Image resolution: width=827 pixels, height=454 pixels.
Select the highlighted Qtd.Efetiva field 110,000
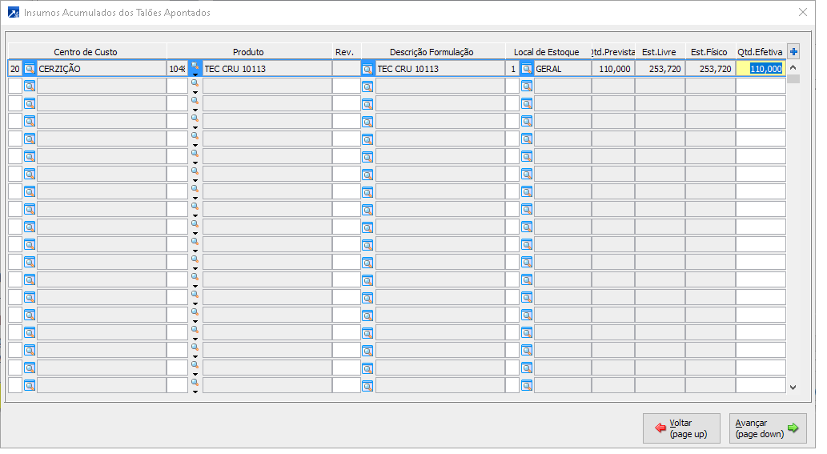pos(761,69)
